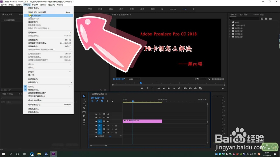Mute audio track A1
The height and width of the screenshot is (157, 280).
point(108,125)
